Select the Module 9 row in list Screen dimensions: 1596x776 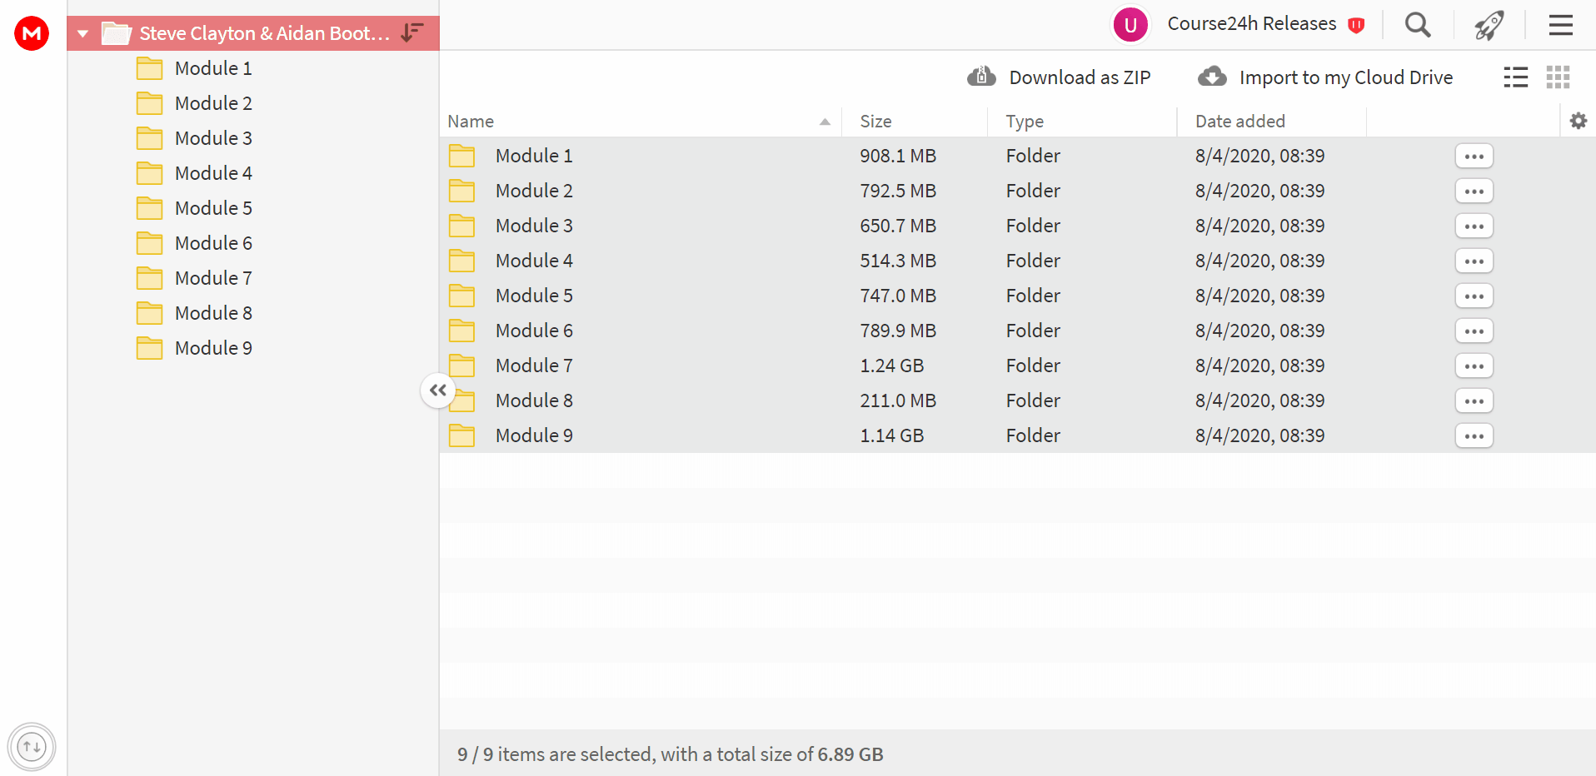tap(1017, 435)
